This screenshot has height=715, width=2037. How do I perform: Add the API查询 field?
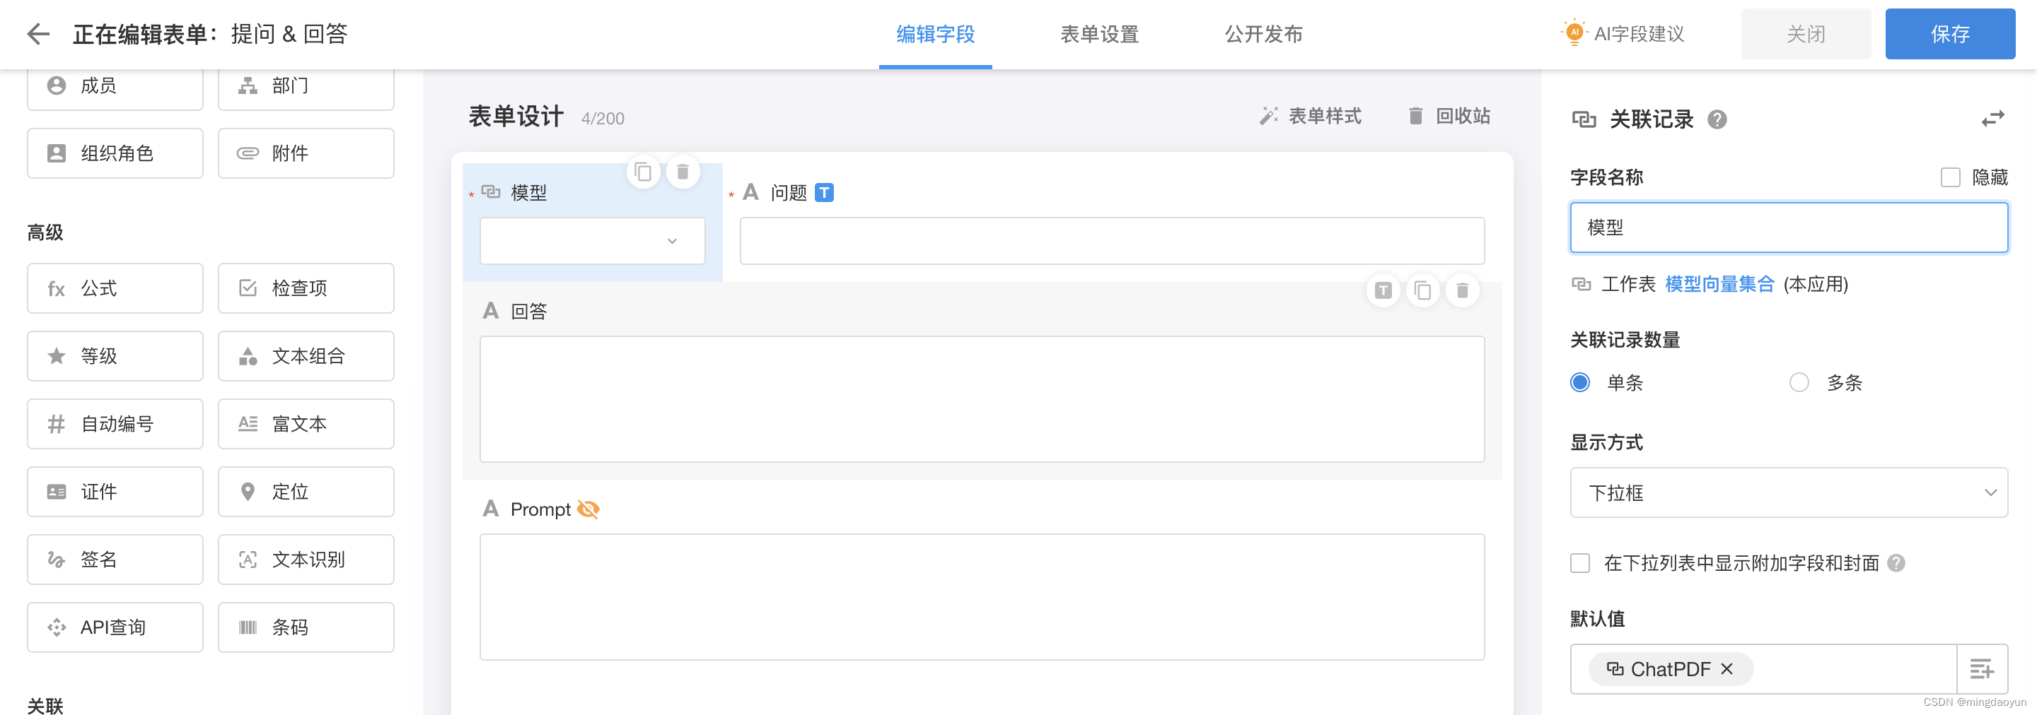[x=115, y=628]
